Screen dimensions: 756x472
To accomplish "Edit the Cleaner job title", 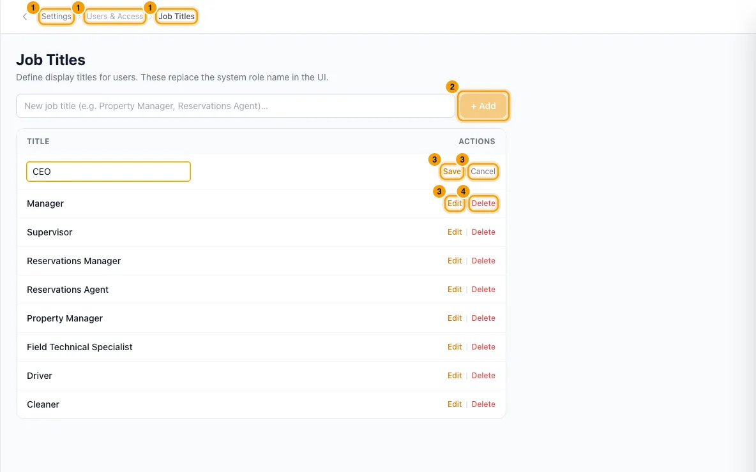I will tap(455, 404).
